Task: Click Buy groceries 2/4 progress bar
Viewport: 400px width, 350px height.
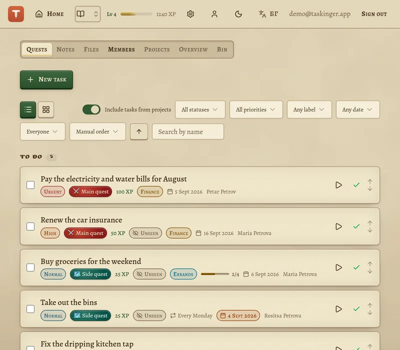Action: click(x=215, y=274)
